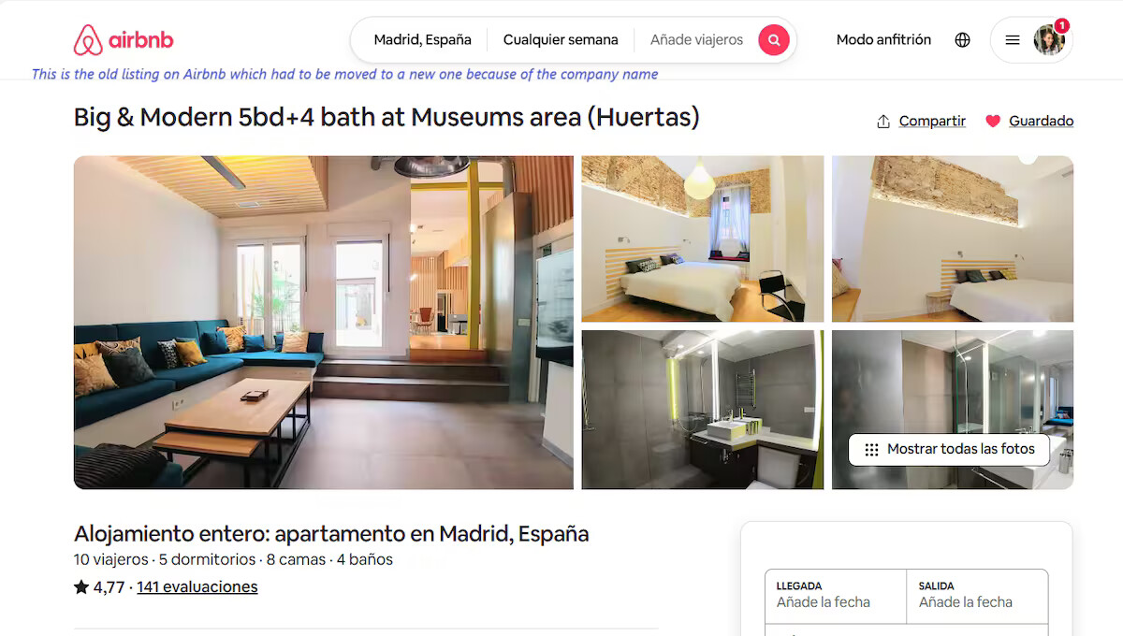Select the Salida date field
Image resolution: width=1123 pixels, height=636 pixels.
click(x=978, y=596)
